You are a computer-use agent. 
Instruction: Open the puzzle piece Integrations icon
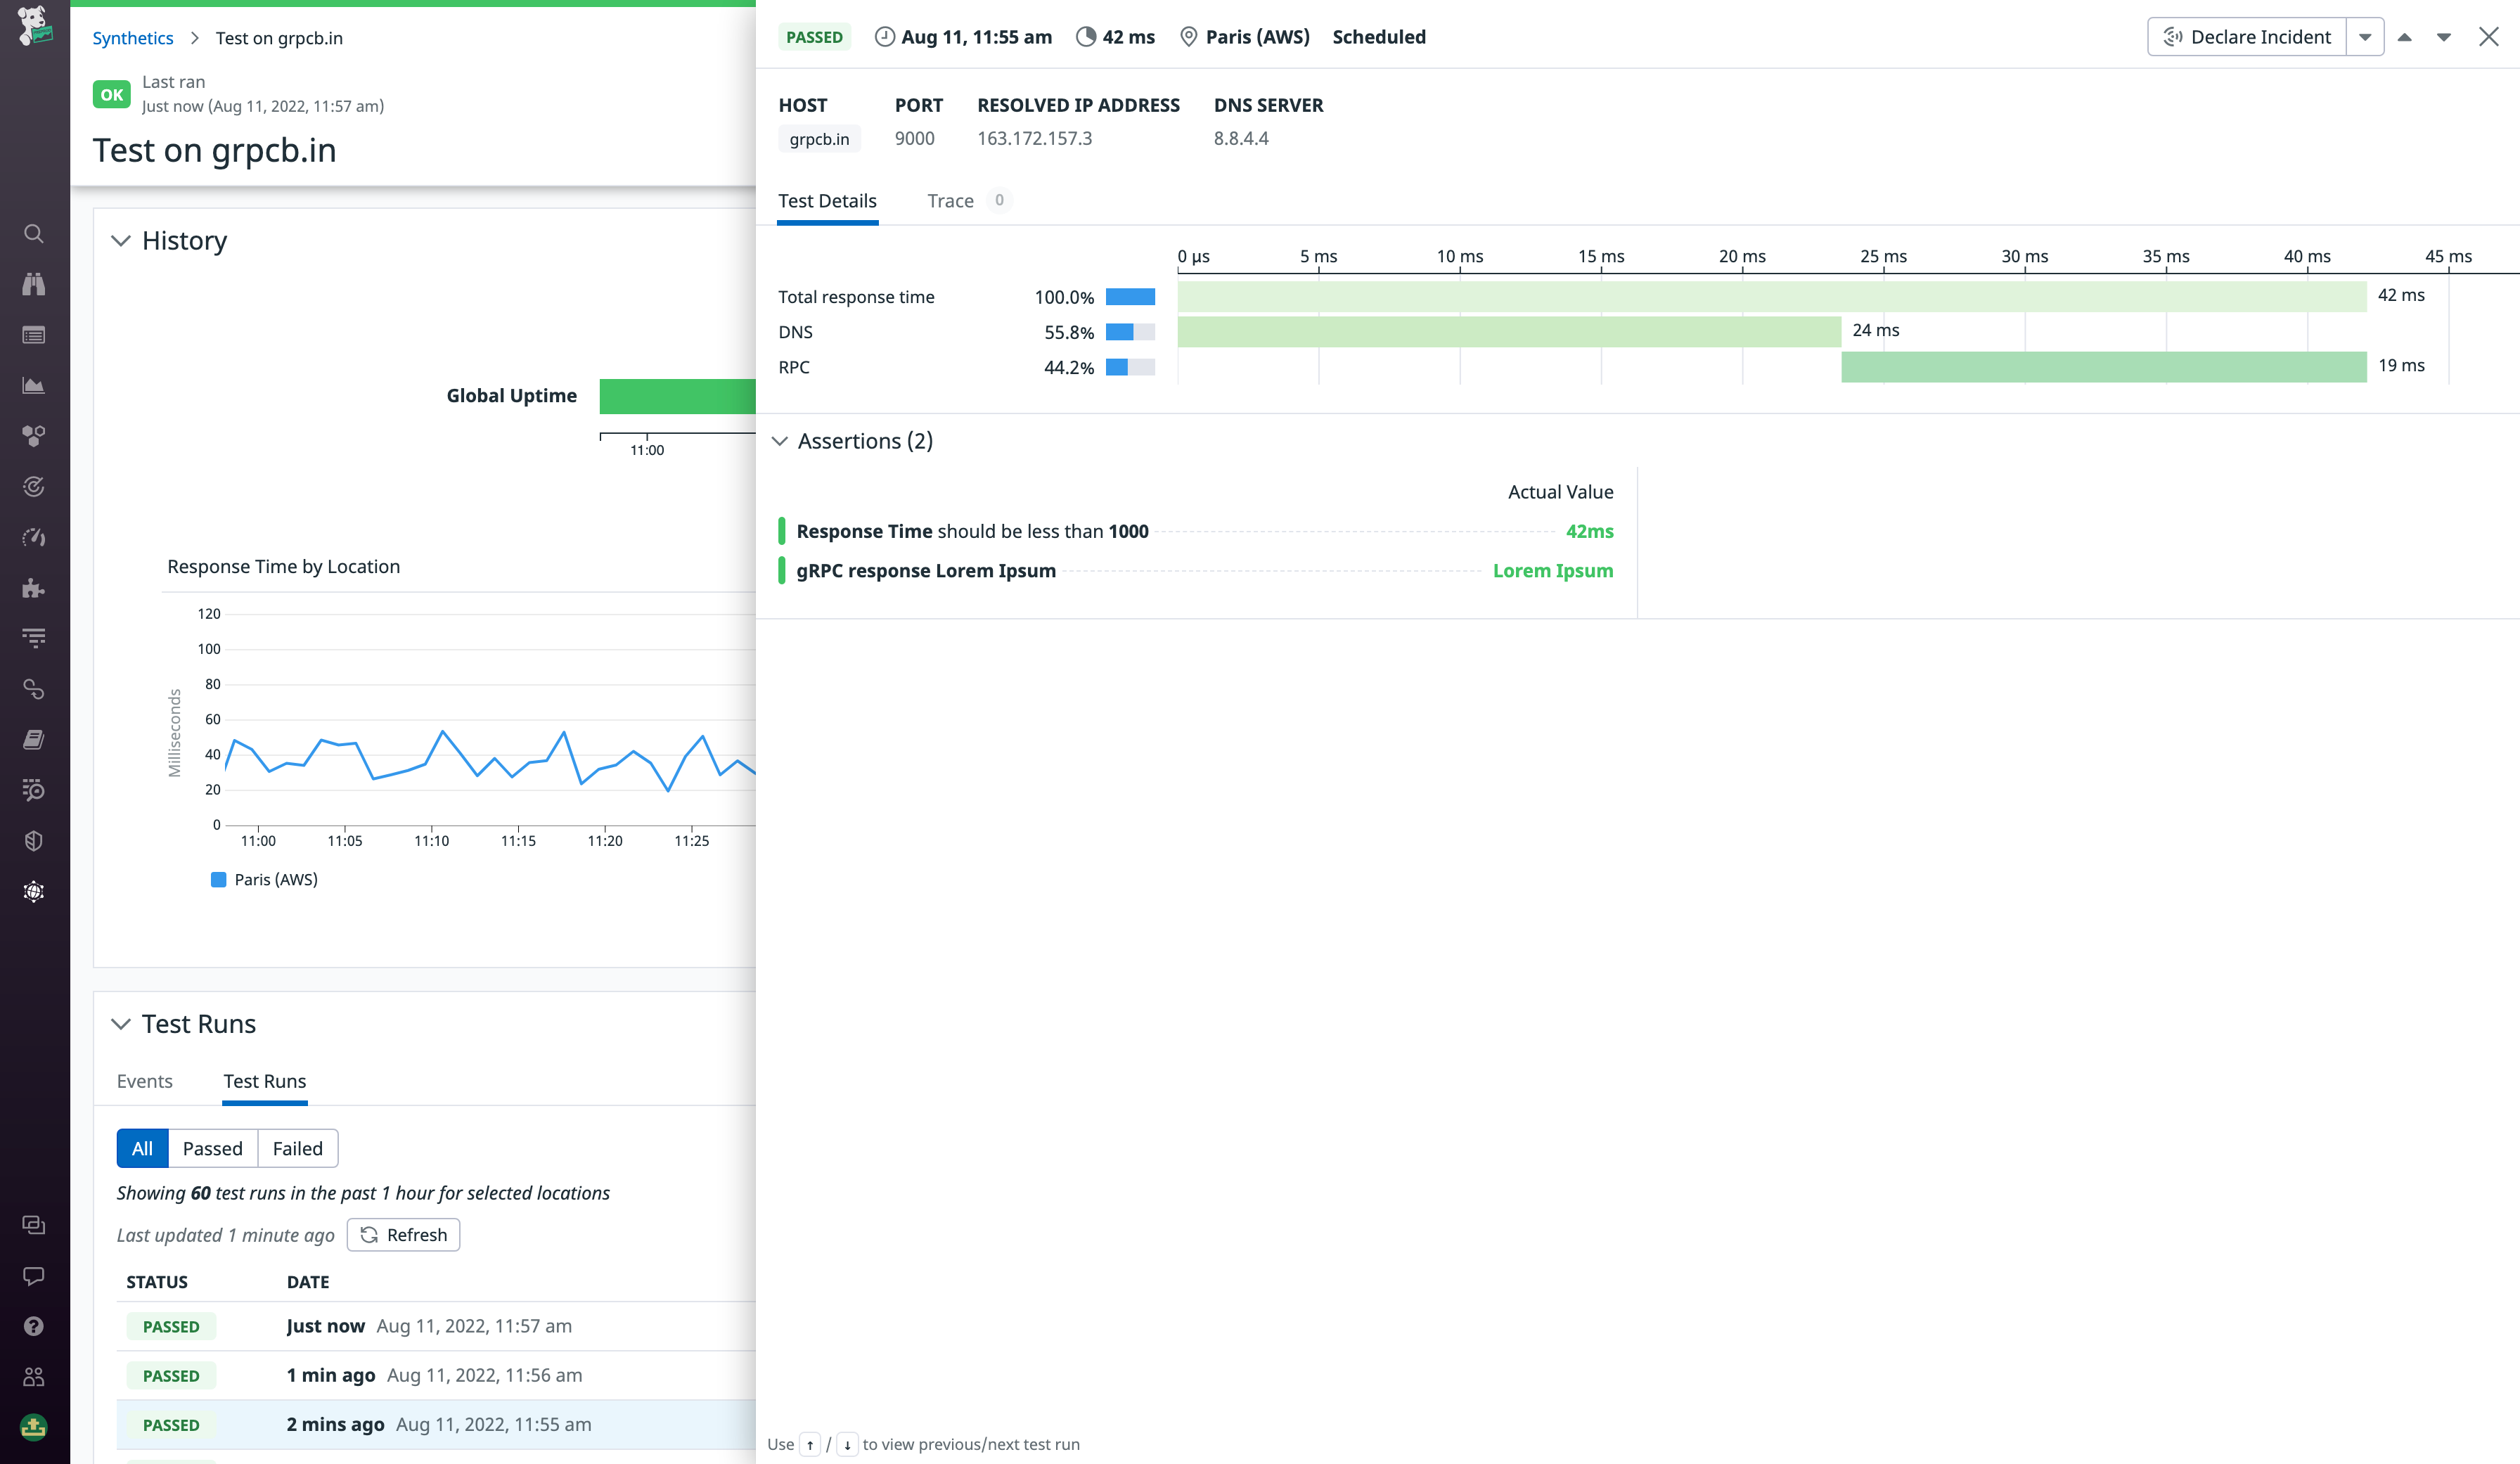point(33,588)
